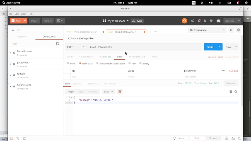
Task: Toggle the sidebar icon in status bar
Action: tap(11, 138)
